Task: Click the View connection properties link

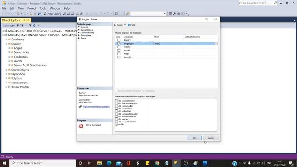Action: click(96, 107)
